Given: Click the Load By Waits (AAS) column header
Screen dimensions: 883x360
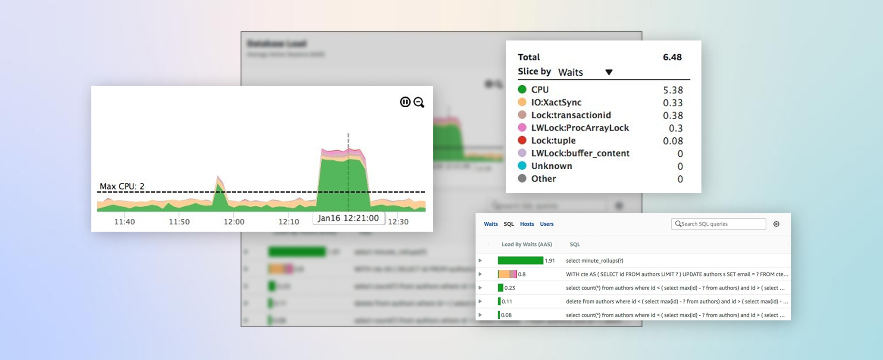Looking at the screenshot, I should coord(526,245).
